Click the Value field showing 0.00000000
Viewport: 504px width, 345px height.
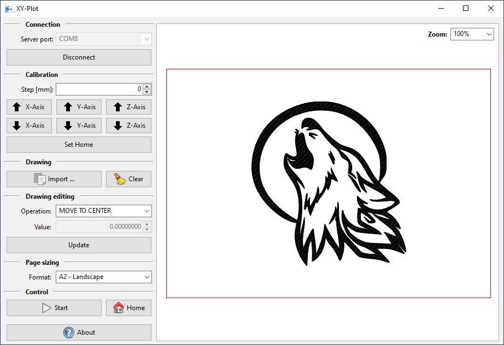click(99, 227)
